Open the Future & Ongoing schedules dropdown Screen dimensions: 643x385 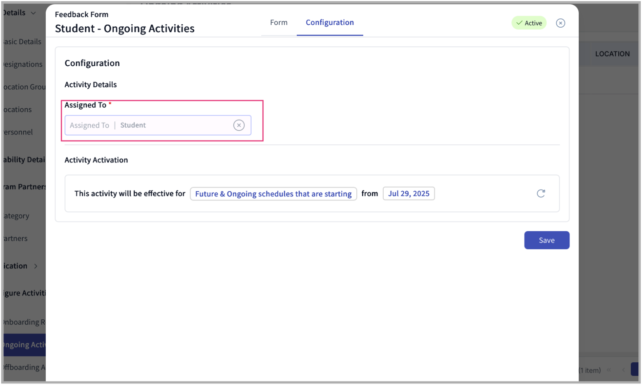pyautogui.click(x=273, y=194)
